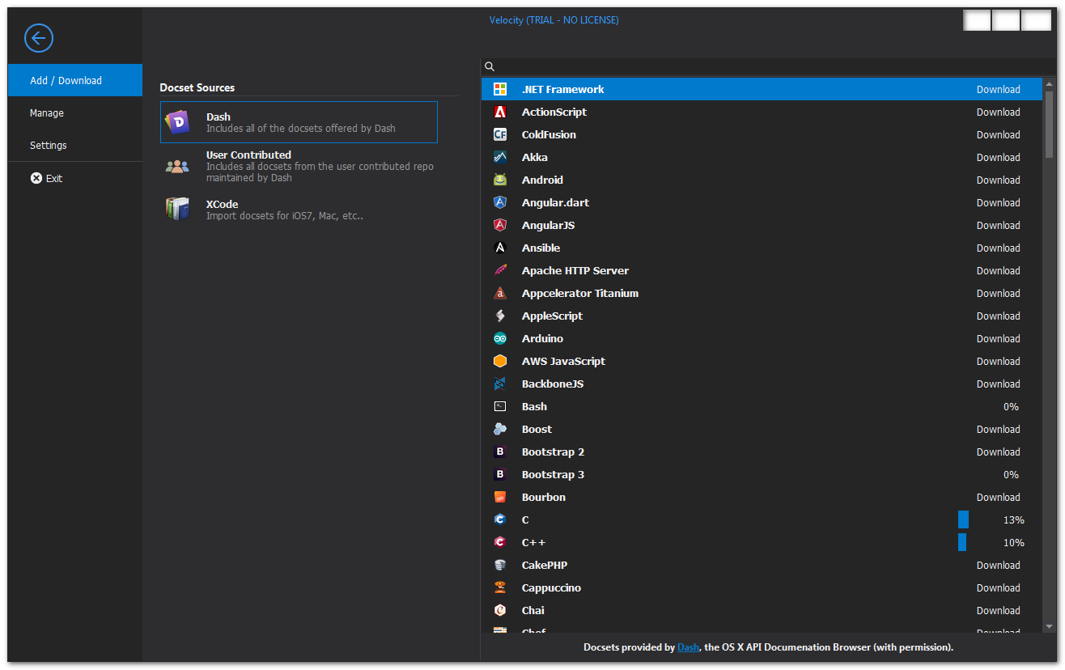Click the User Contributed people icon
The height and width of the screenshot is (670, 1065).
[x=177, y=167]
